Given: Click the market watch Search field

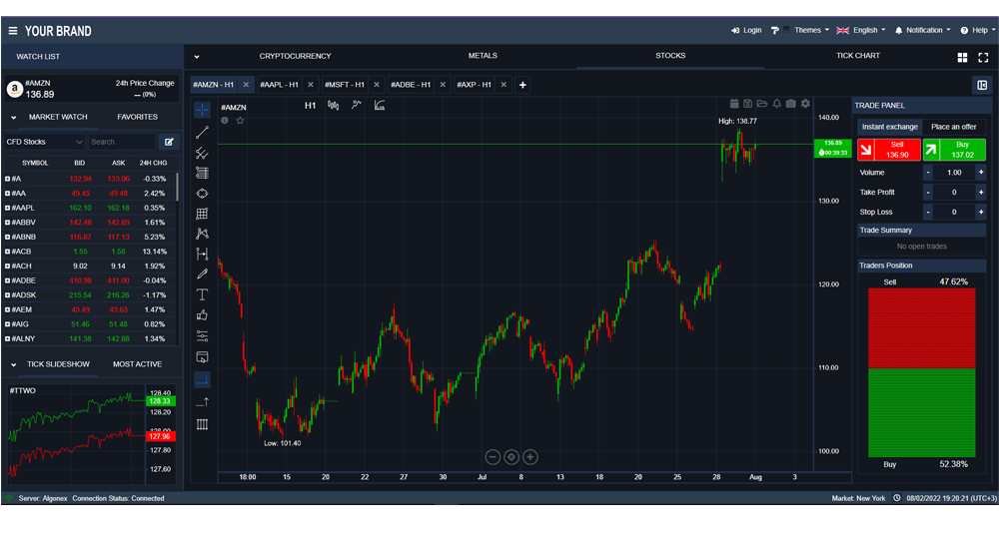Looking at the screenshot, I should coord(122,142).
